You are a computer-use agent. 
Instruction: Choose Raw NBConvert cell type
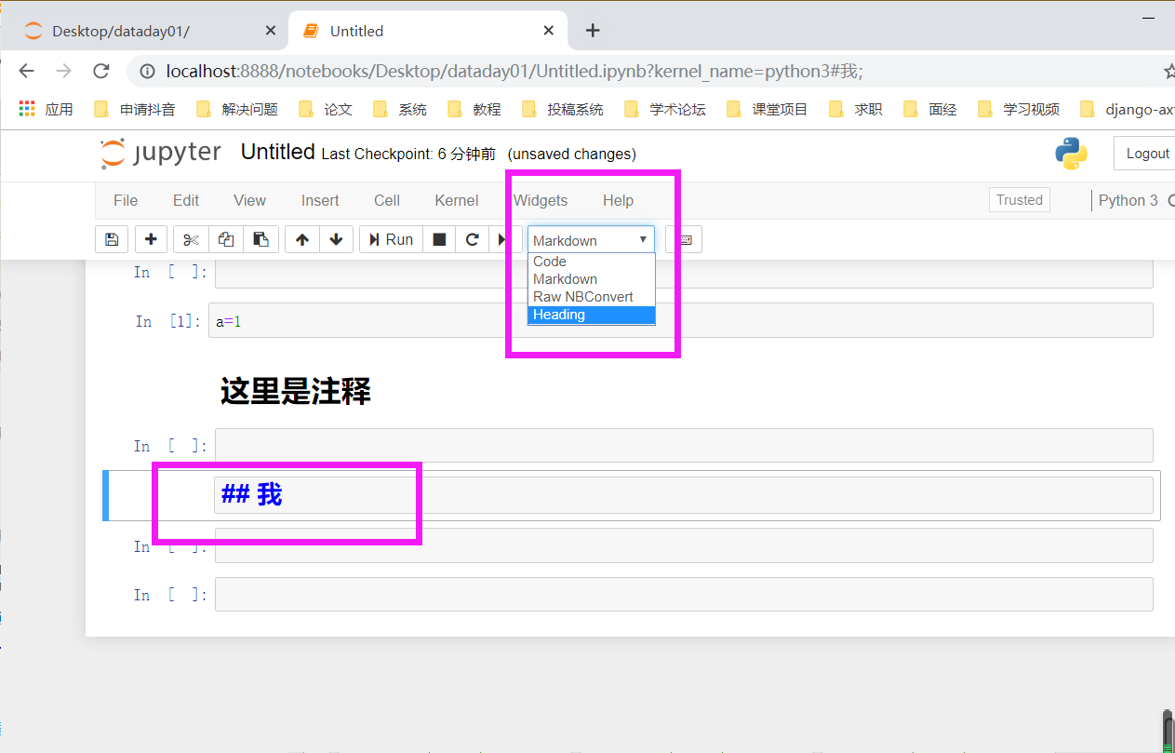point(591,297)
